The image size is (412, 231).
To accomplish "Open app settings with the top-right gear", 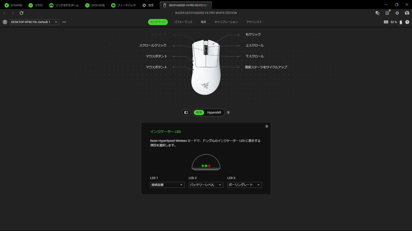I will pyautogui.click(x=397, y=13).
